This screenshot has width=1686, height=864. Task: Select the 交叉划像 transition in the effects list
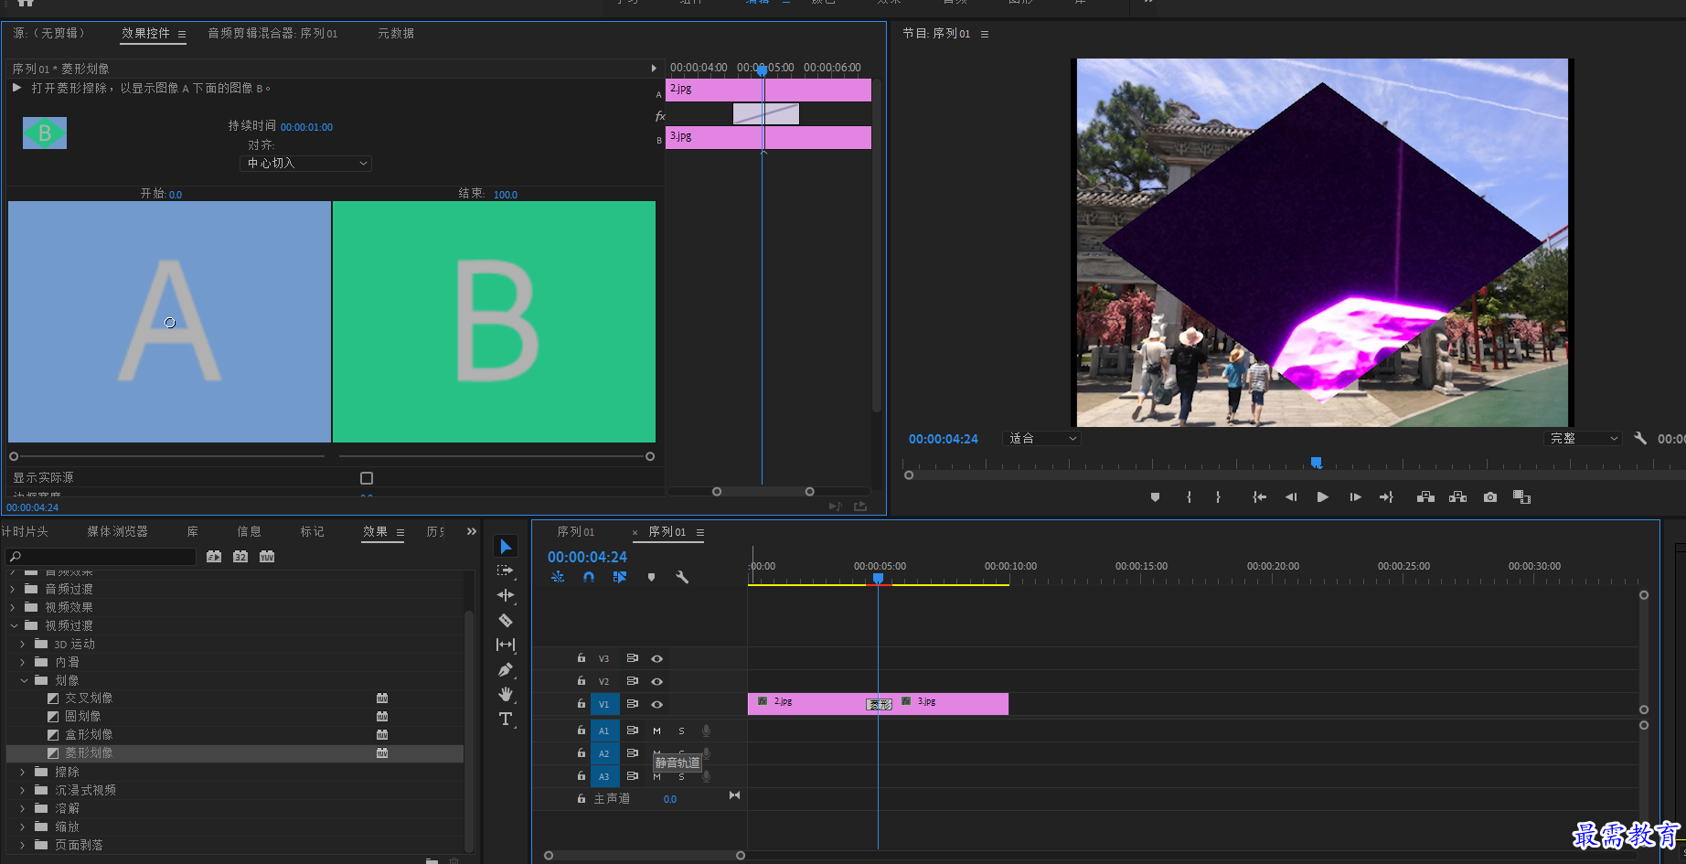(x=89, y=699)
